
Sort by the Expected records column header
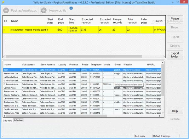coord(87,21)
